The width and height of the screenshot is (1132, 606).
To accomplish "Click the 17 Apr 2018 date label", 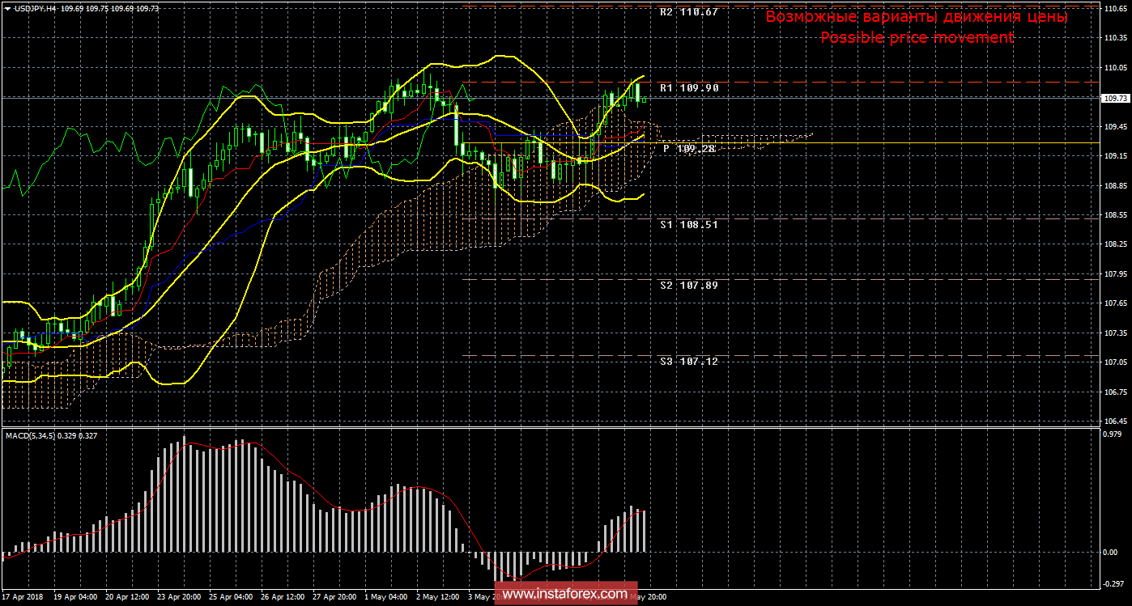I will pos(23,596).
